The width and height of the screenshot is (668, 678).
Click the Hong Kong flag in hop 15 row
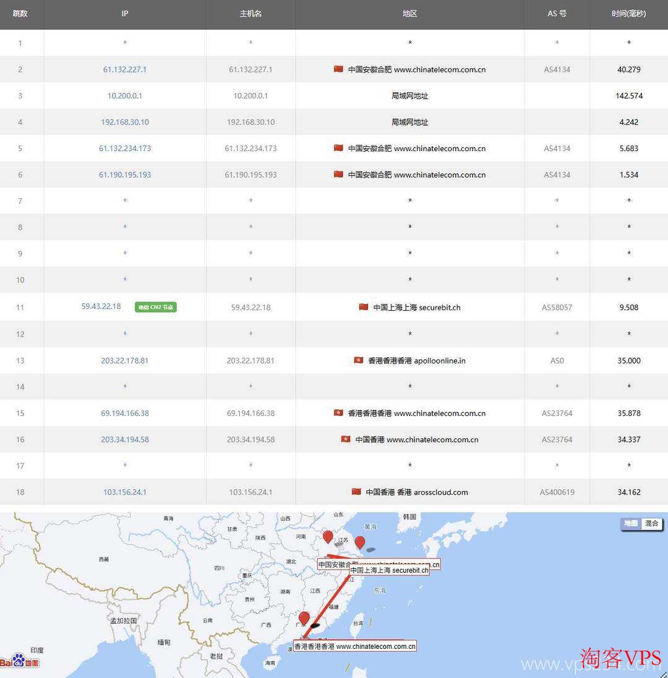coord(338,413)
